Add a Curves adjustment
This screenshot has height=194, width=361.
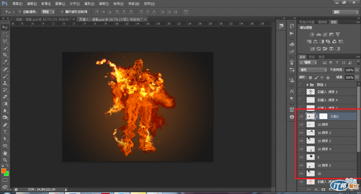325,35
